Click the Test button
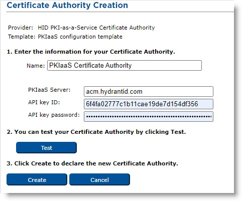This screenshot has height=201, width=242. pos(46,148)
